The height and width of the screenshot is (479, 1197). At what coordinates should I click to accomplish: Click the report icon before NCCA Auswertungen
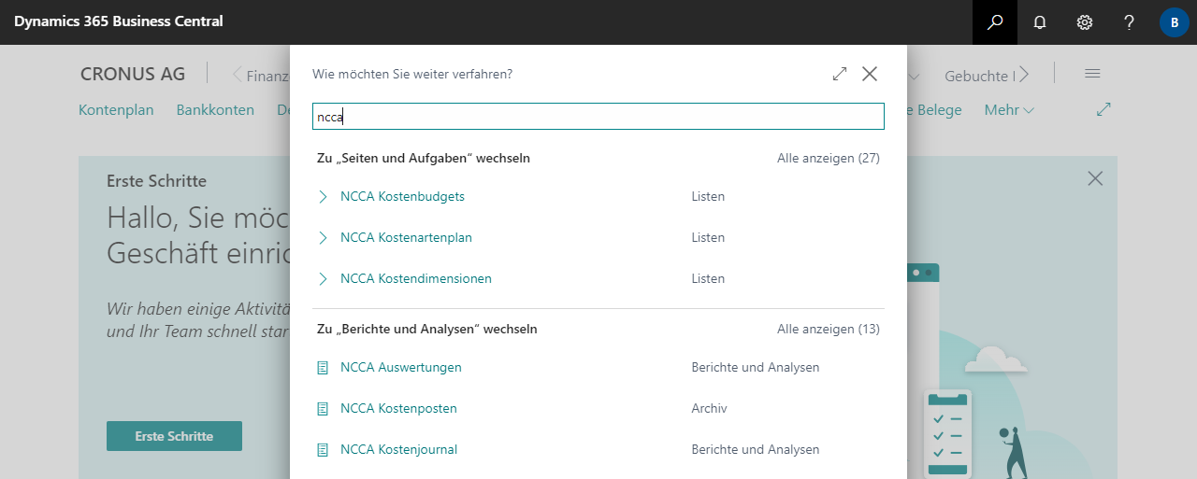(323, 368)
